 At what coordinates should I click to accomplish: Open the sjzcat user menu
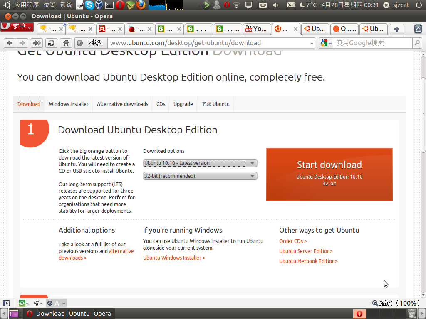396,5
